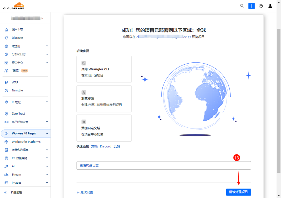Expand the 查看构建日志 panel
Image resolution: width=281 pixels, height=198 pixels.
click(x=164, y=165)
